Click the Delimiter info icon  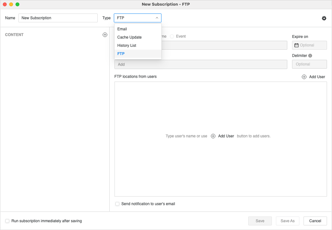tap(310, 56)
